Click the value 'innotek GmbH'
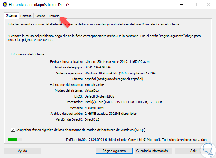216x158 pixels. tap(94, 85)
